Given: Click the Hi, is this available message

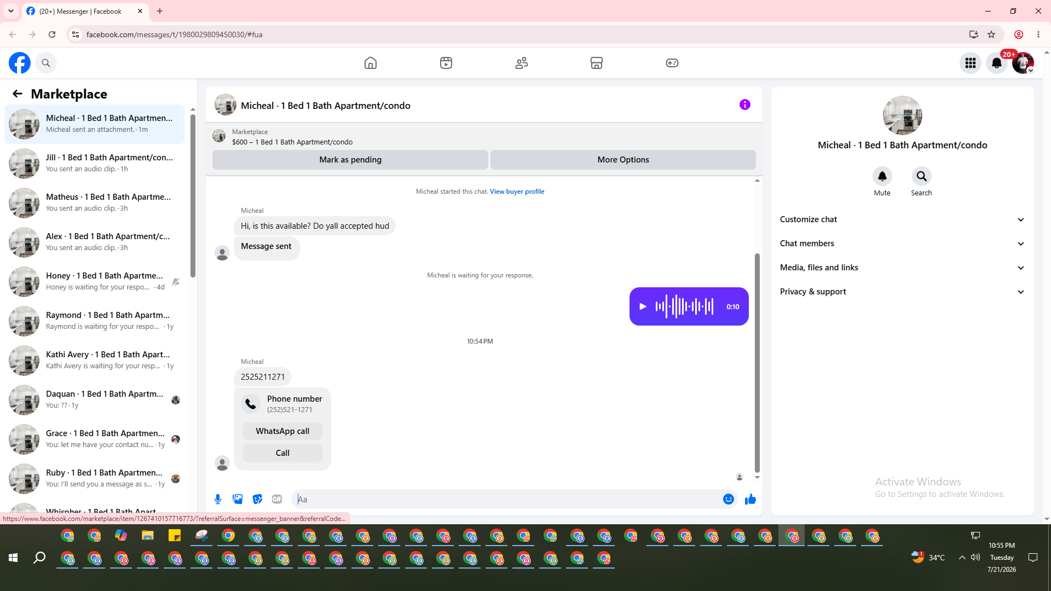Looking at the screenshot, I should 315,226.
